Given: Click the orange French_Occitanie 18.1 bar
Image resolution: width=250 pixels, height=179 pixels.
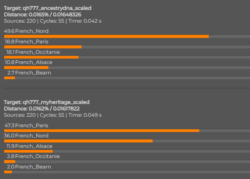Looking at the screenshot, I should (41, 57).
